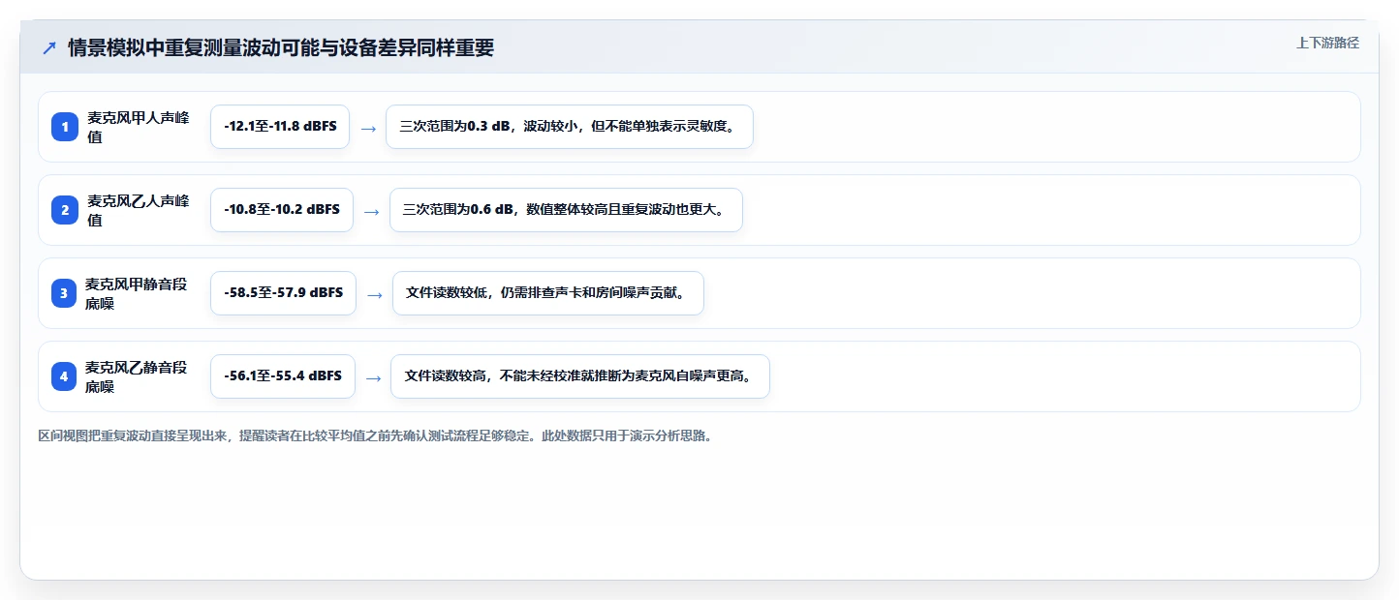Select the 麦克风甲人声峰值 label
The height and width of the screenshot is (600, 1399).
139,127
